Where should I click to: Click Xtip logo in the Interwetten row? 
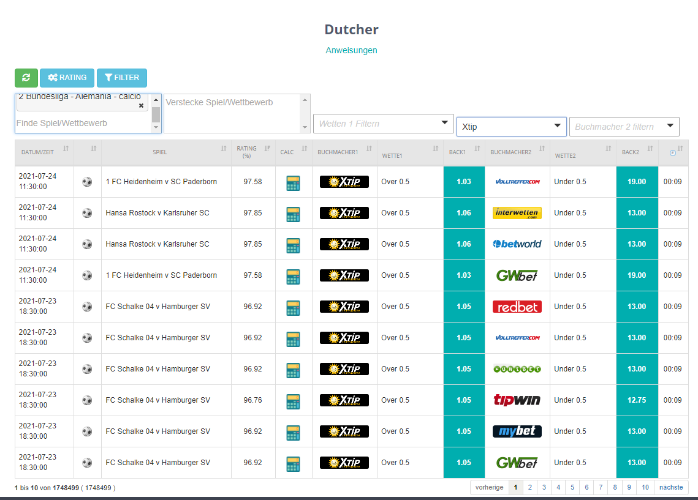pyautogui.click(x=344, y=213)
